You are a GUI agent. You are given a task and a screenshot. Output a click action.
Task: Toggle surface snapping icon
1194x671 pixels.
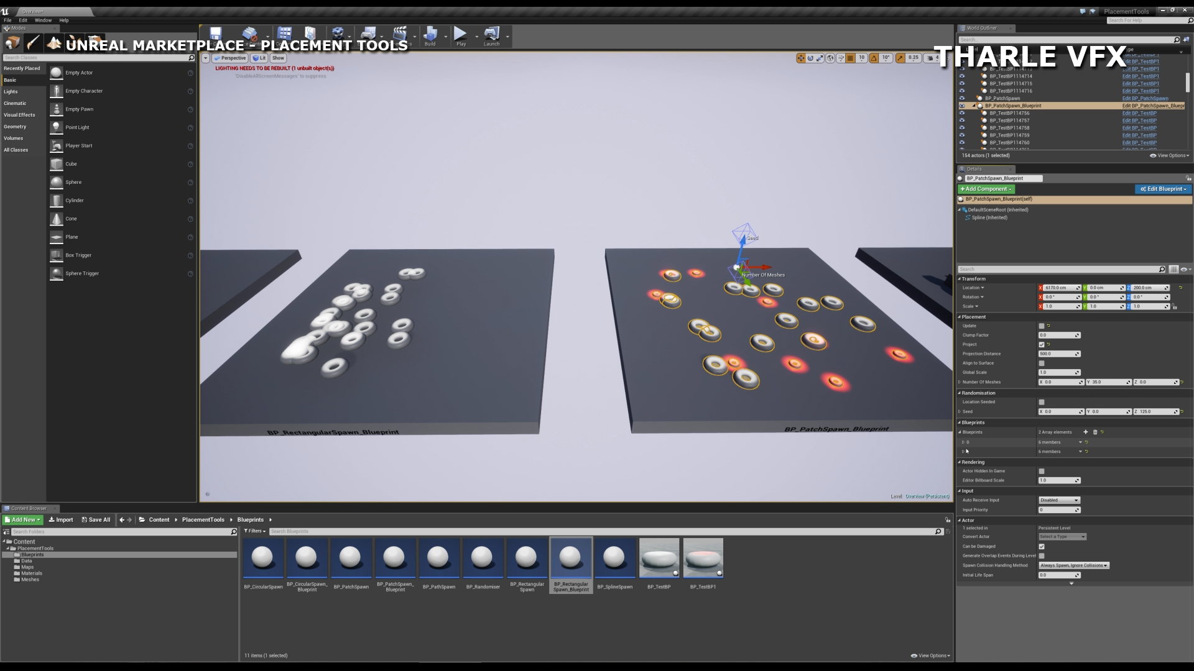click(841, 58)
